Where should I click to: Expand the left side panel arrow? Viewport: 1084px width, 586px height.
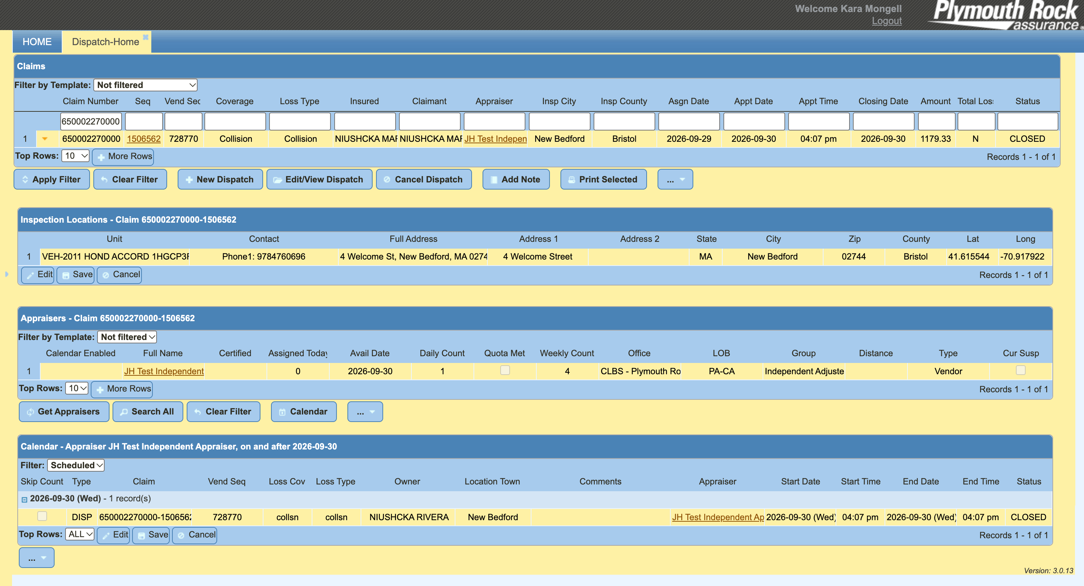point(6,274)
